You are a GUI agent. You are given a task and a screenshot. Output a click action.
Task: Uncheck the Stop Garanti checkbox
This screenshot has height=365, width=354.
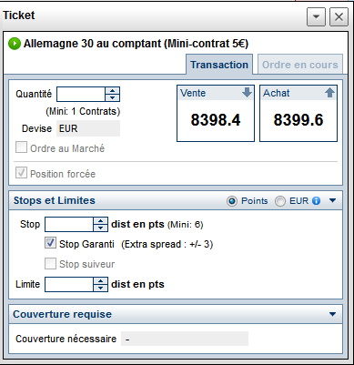point(50,243)
